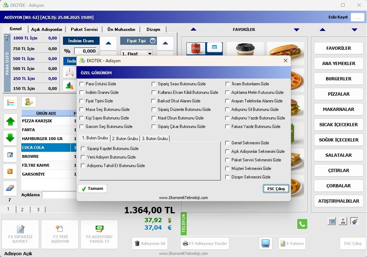Click the green move-up arrow icon
The width and height of the screenshot is (367, 257).
[10, 121]
